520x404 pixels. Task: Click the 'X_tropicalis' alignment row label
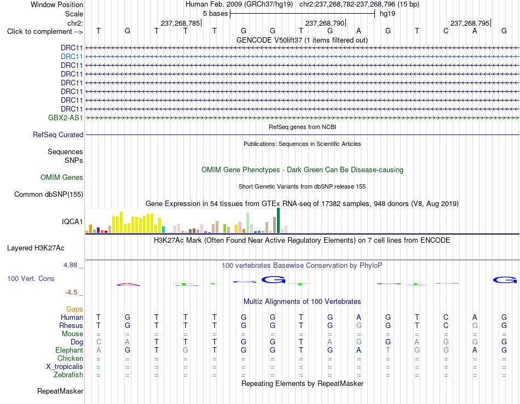coord(65,367)
